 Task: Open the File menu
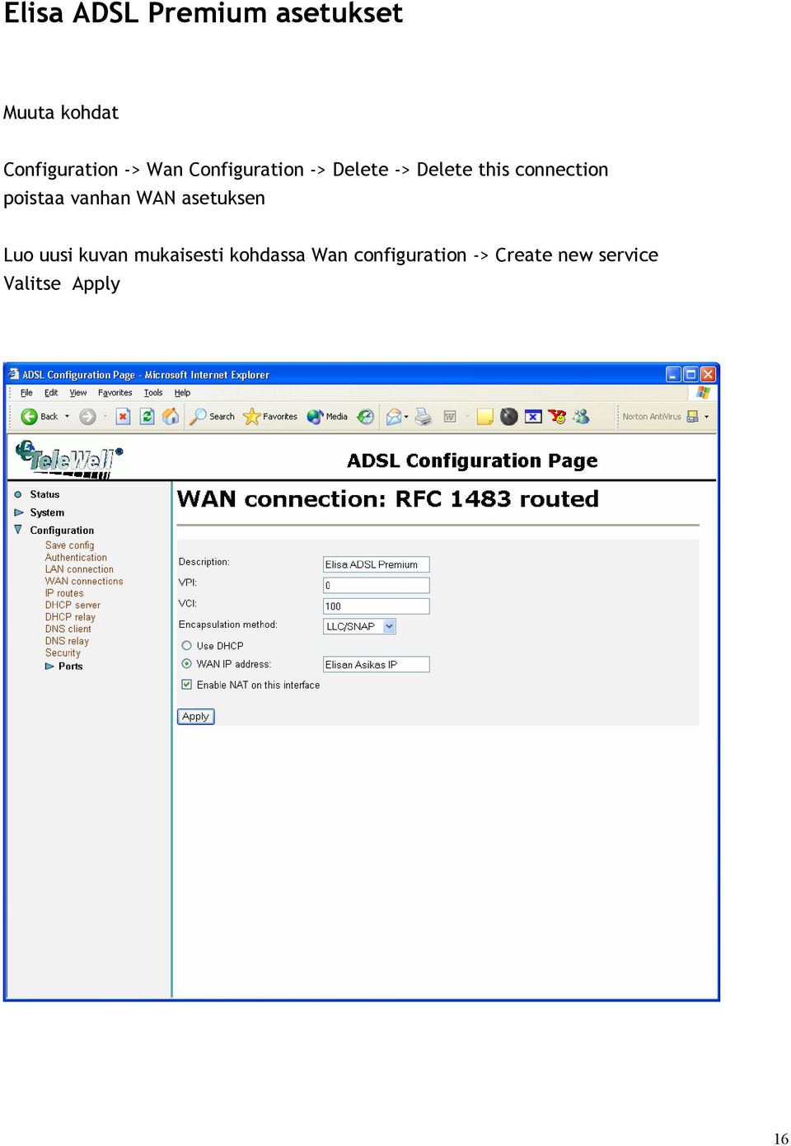tap(26, 393)
